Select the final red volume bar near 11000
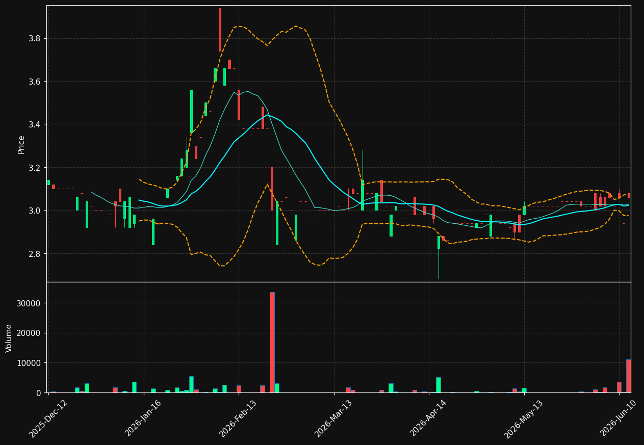The image size is (644, 445). pos(629,376)
